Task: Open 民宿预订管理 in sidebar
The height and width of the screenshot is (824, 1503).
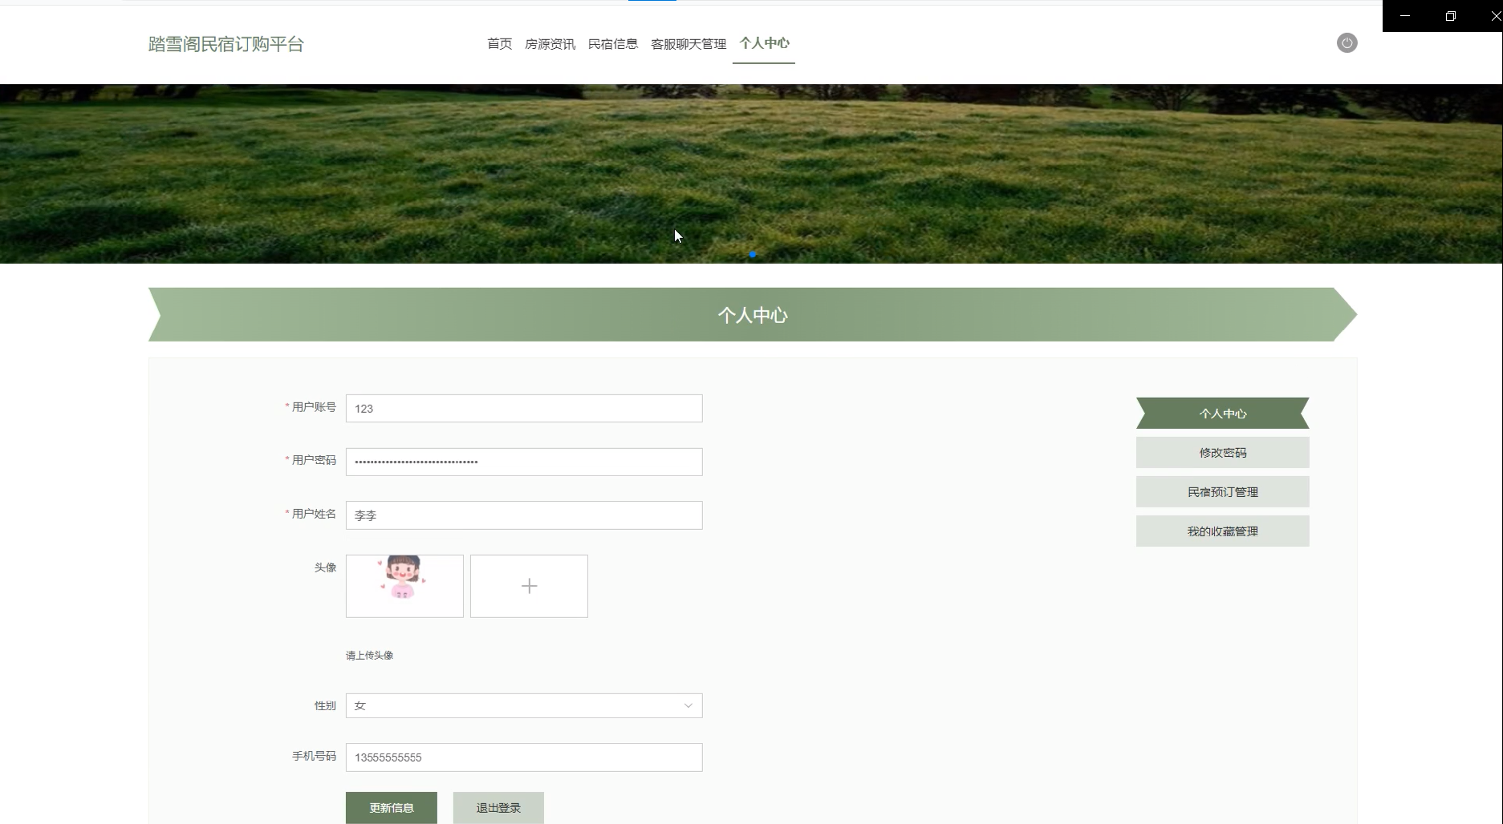Action: coord(1222,492)
